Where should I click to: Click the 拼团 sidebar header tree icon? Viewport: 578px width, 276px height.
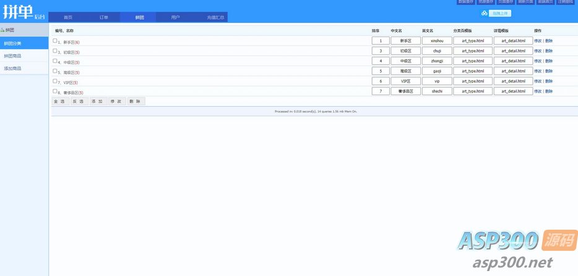pos(2,30)
